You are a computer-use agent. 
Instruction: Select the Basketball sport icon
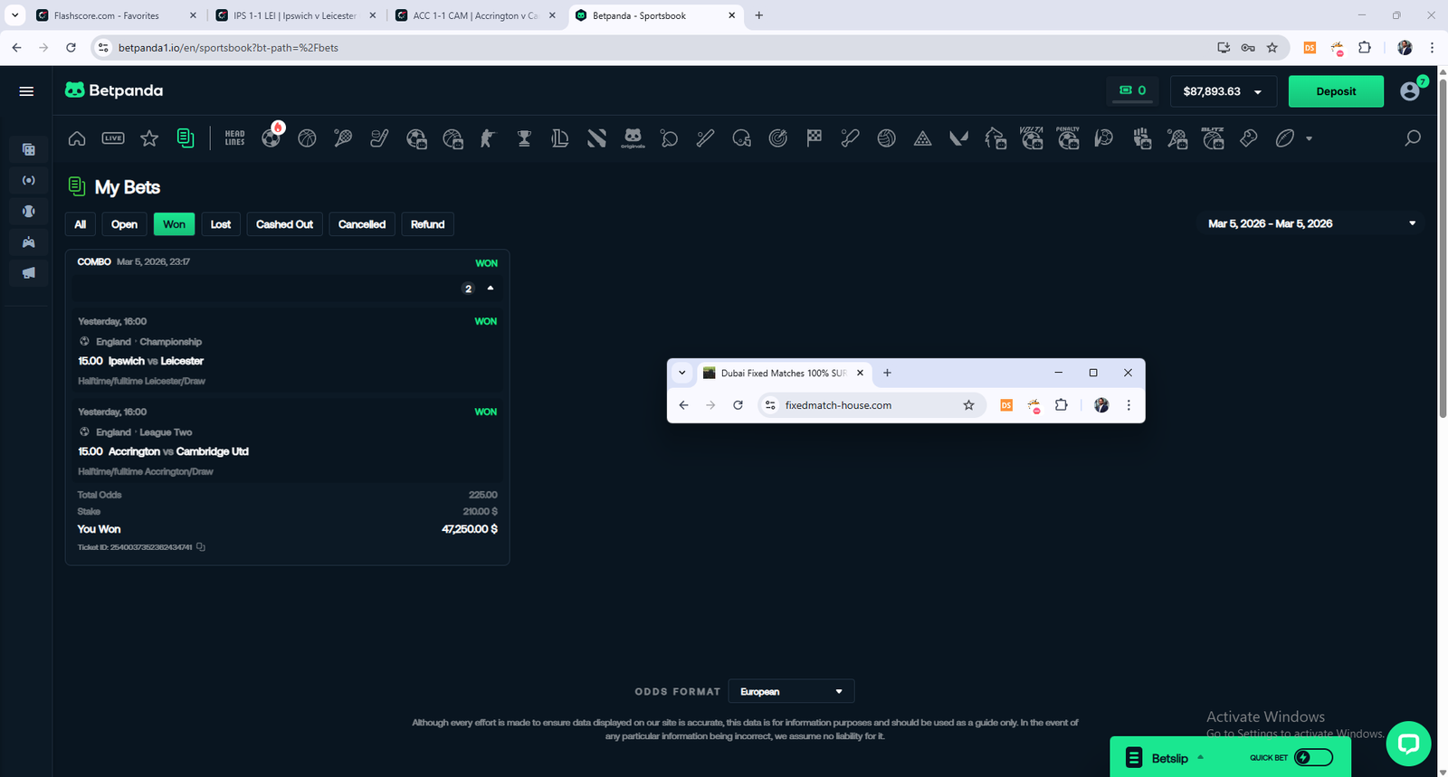(307, 138)
